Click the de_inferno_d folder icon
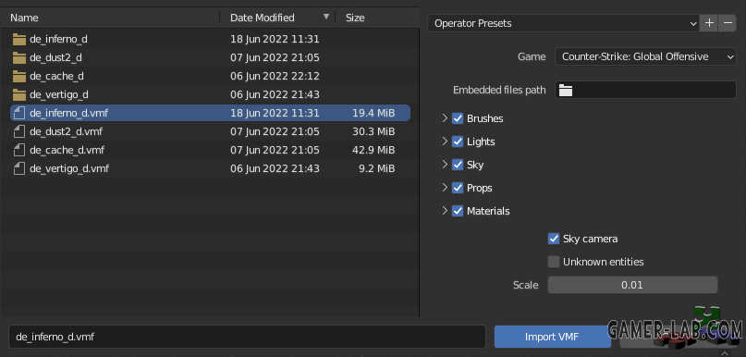 [19, 39]
